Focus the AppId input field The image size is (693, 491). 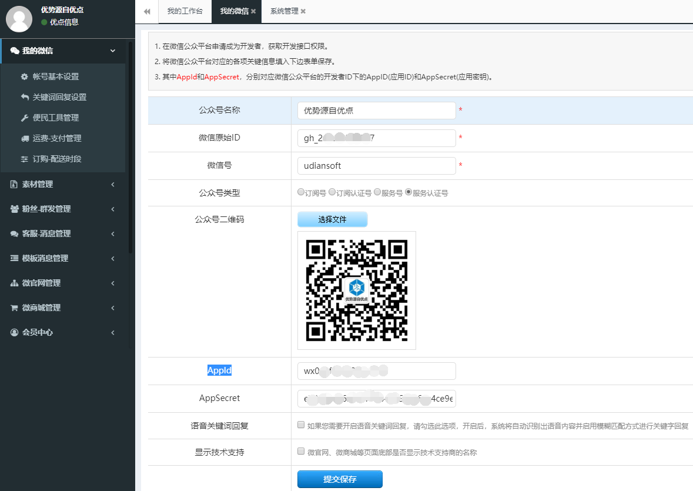tap(377, 371)
